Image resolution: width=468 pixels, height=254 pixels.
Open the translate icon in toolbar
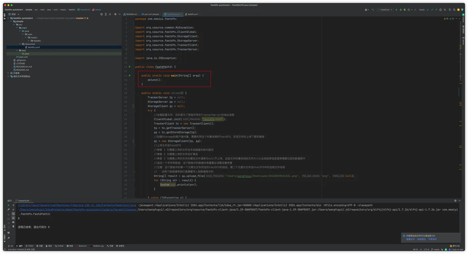(450, 10)
